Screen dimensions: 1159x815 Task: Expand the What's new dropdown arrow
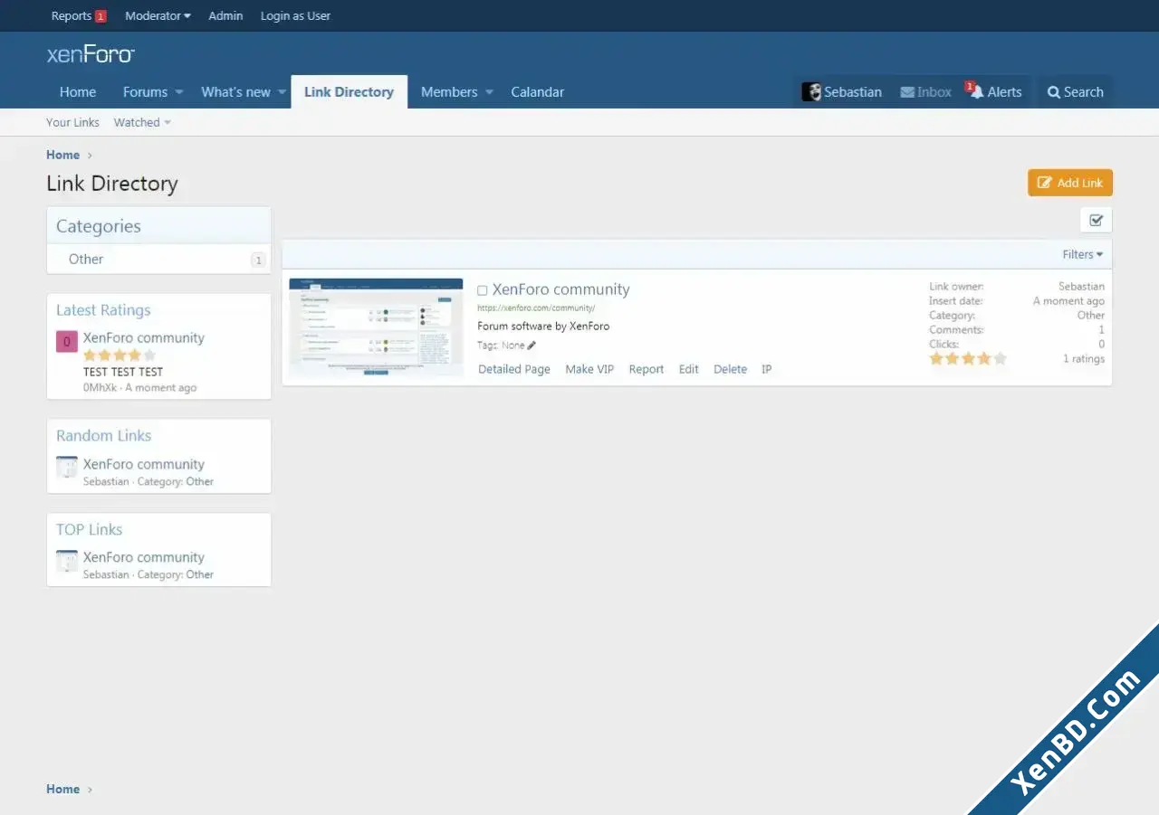283,92
